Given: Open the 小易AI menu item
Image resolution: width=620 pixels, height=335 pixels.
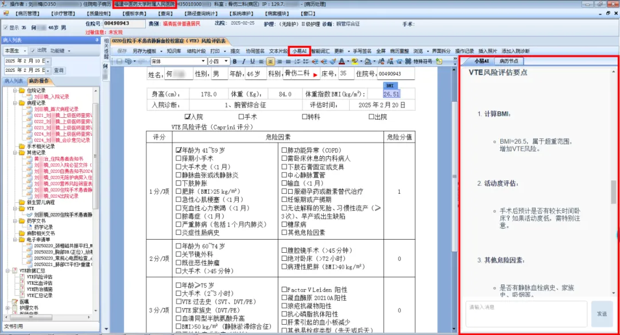Looking at the screenshot, I should pyautogui.click(x=300, y=51).
